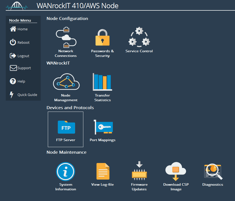
Task: Open the Diagnostics magnifier icon
Action: (x=213, y=171)
